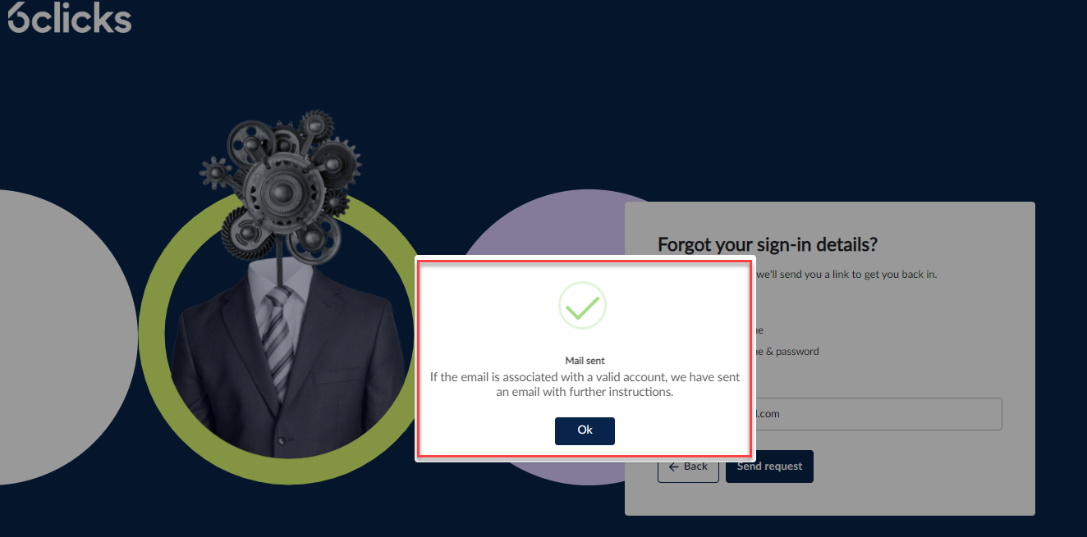Click the left arrow icon beside Back

[673, 466]
